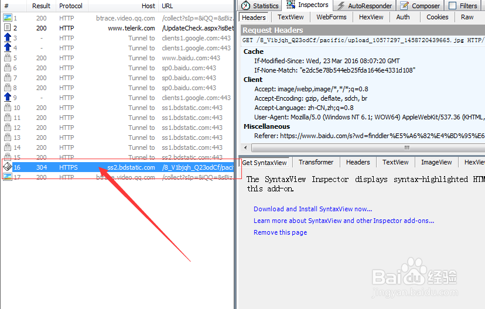This screenshot has width=485, height=309.
Task: Click the lock icon of session 7
Action: pos(8,78)
